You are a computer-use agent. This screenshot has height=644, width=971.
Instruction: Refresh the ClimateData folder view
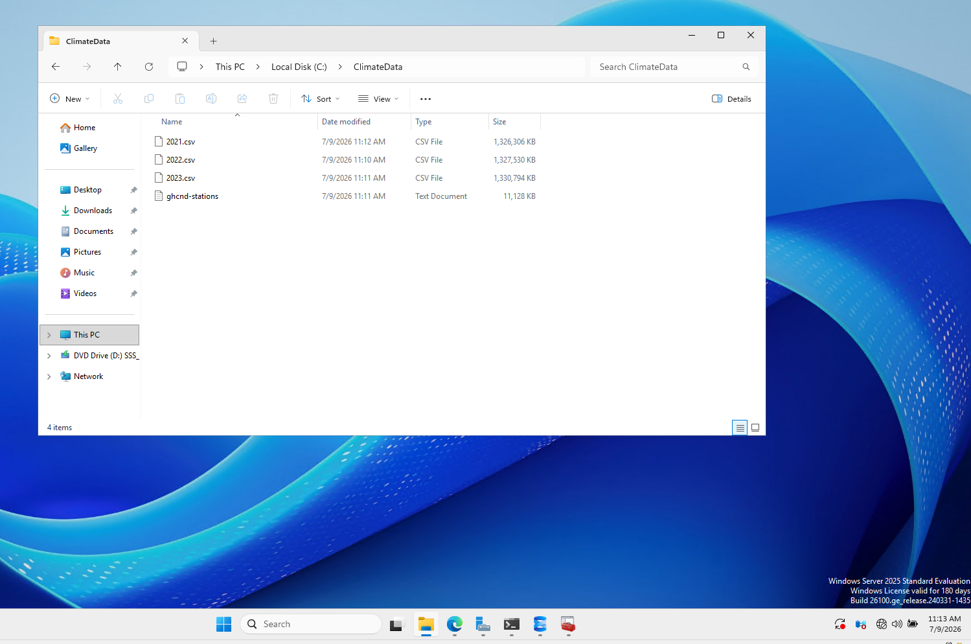(149, 67)
